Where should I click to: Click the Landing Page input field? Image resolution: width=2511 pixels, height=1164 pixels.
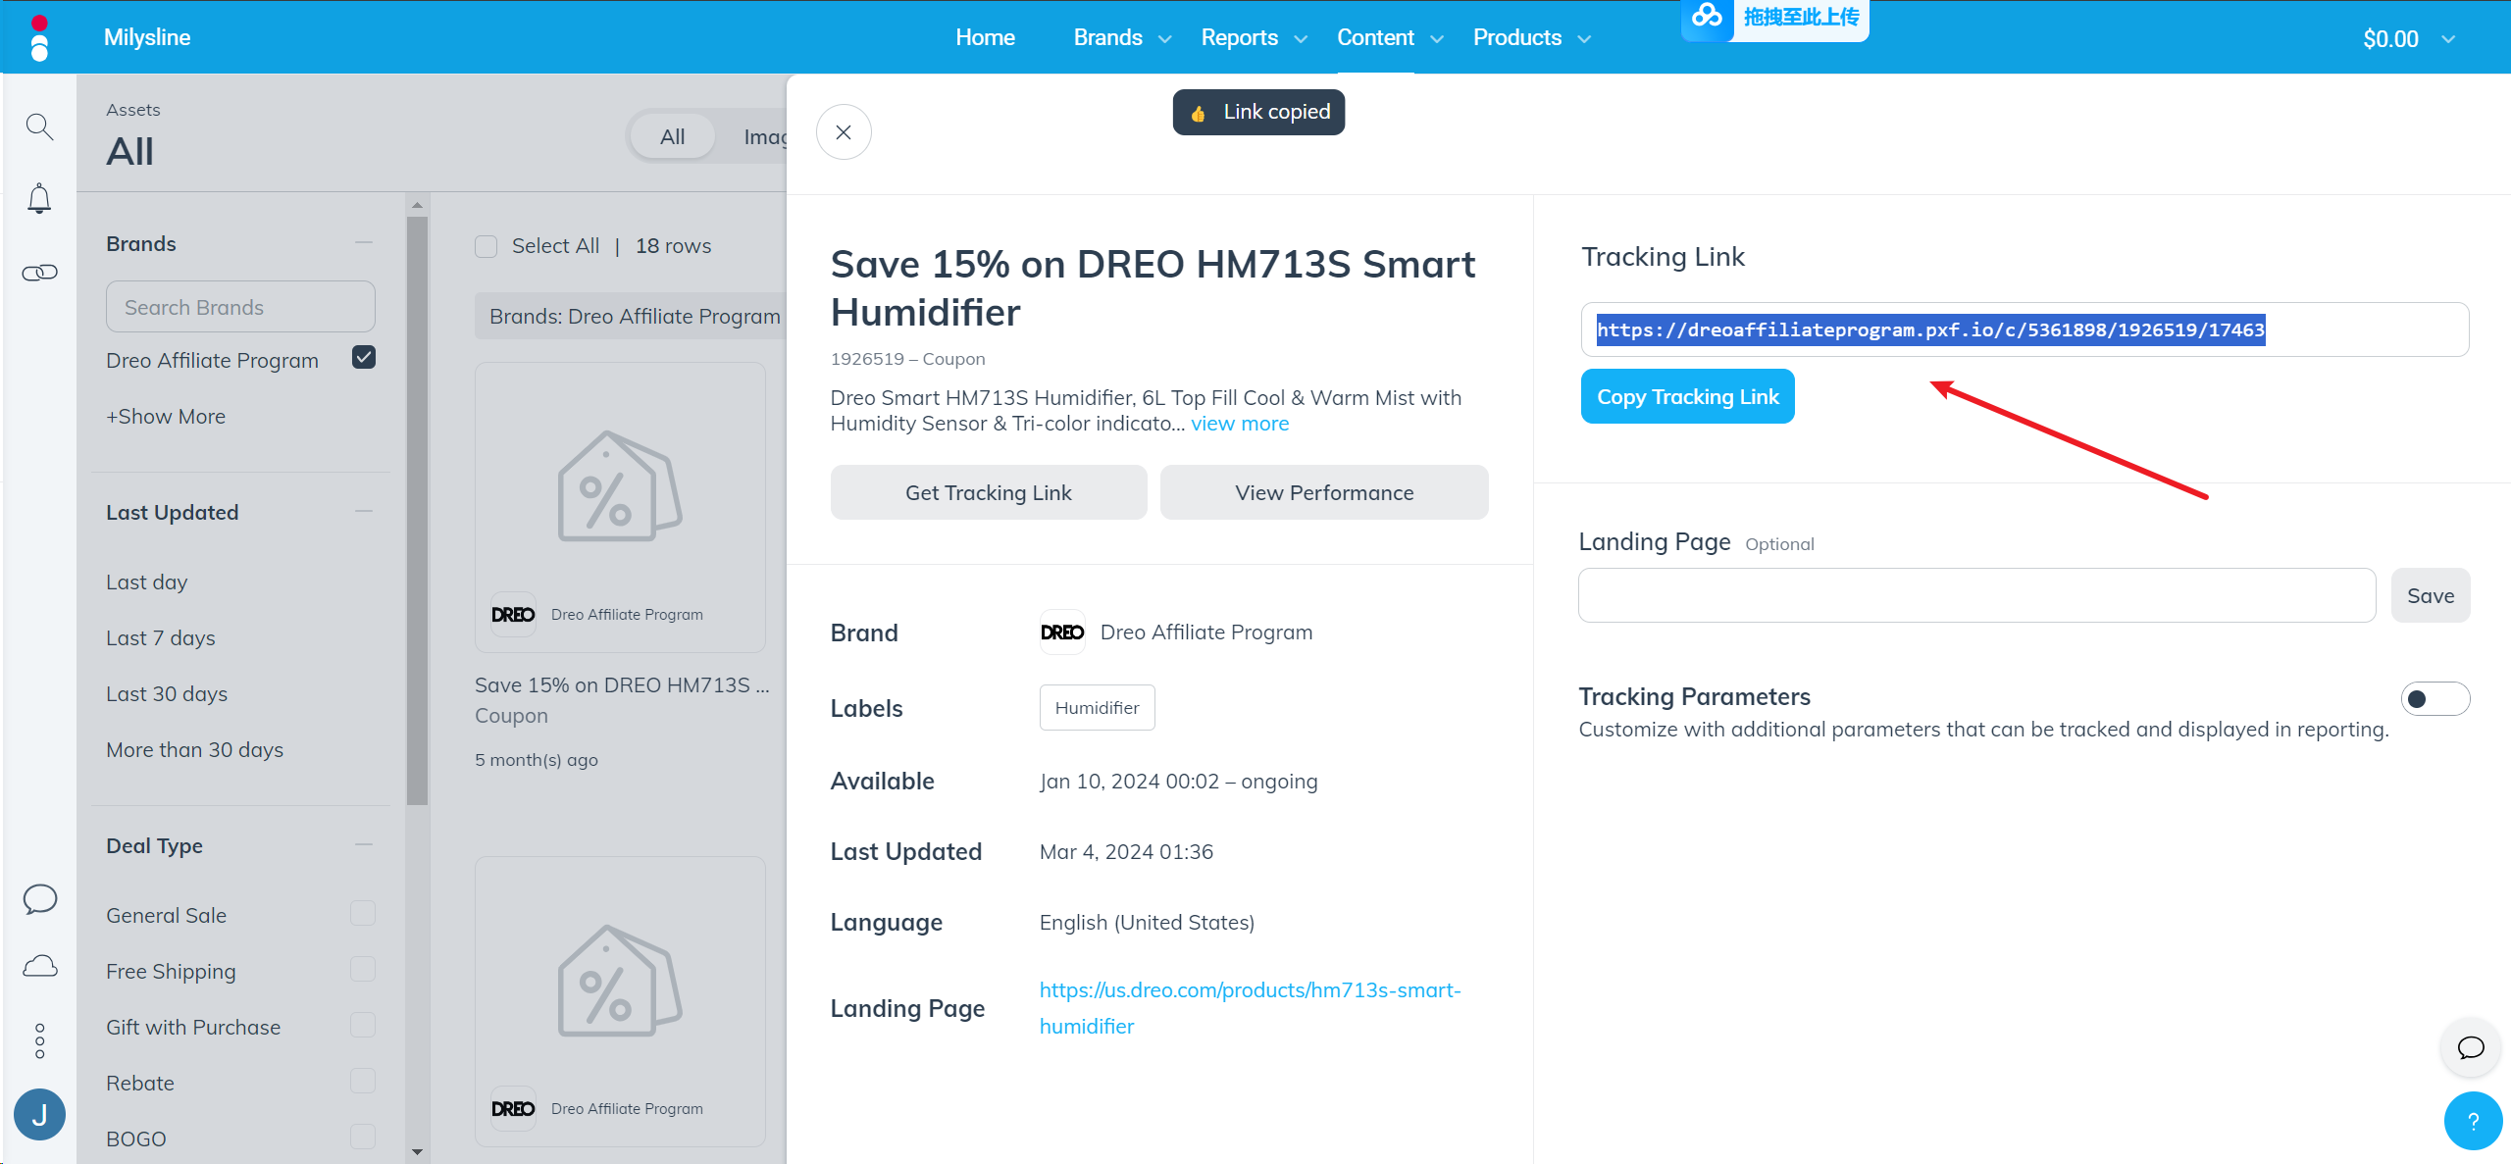click(x=1975, y=595)
